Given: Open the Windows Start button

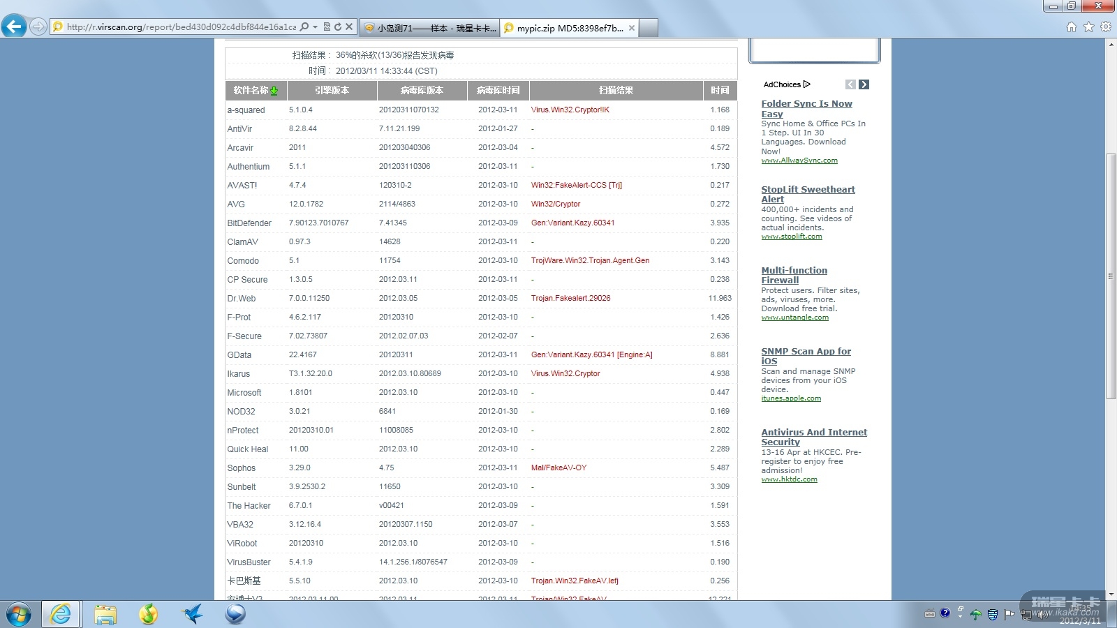Looking at the screenshot, I should click(19, 614).
